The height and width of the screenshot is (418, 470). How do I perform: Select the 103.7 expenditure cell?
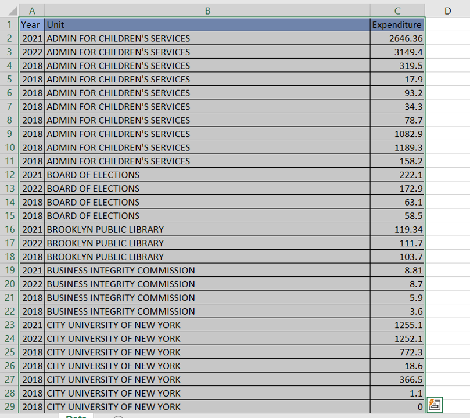pyautogui.click(x=397, y=257)
